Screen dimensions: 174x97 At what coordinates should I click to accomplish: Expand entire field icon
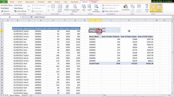[x=28, y=6]
